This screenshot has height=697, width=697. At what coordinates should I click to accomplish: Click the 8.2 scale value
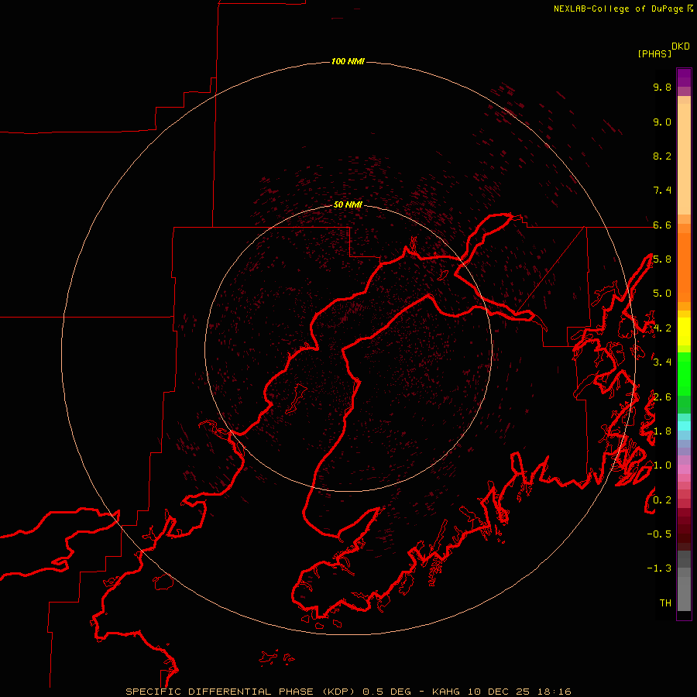(662, 156)
